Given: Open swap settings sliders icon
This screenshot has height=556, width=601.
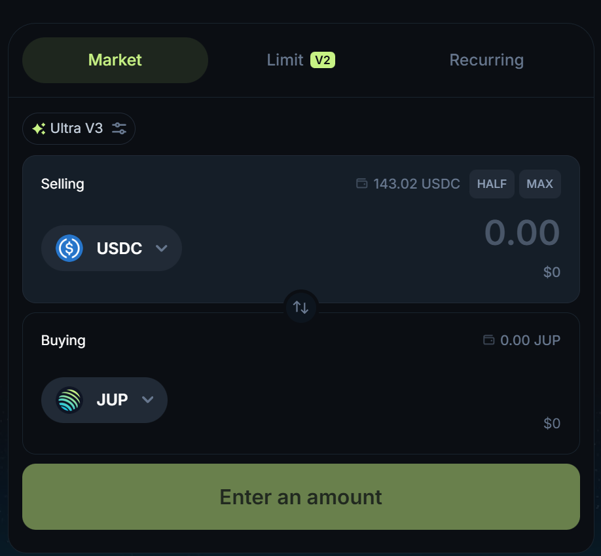Looking at the screenshot, I should [119, 128].
